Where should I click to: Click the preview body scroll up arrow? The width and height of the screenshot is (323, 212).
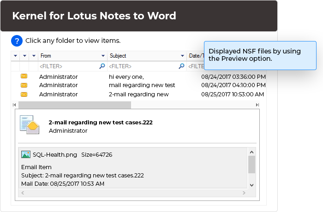point(251,152)
